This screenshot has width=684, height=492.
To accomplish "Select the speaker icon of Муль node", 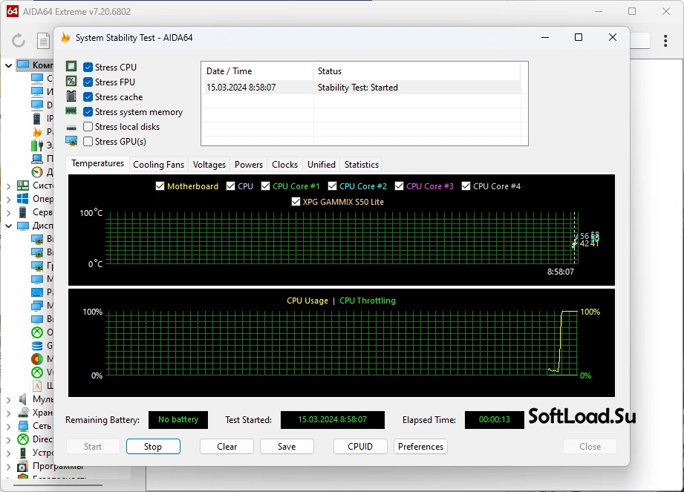I will (23, 399).
